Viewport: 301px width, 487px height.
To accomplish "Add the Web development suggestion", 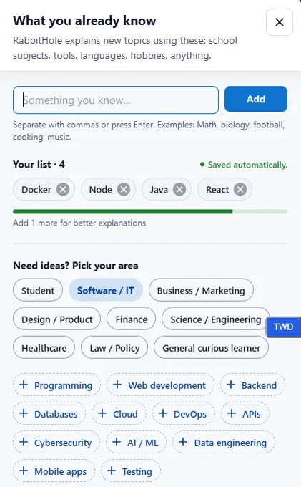I will [x=160, y=385].
